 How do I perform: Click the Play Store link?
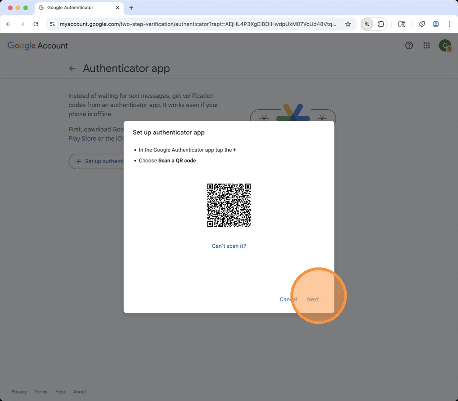point(82,138)
